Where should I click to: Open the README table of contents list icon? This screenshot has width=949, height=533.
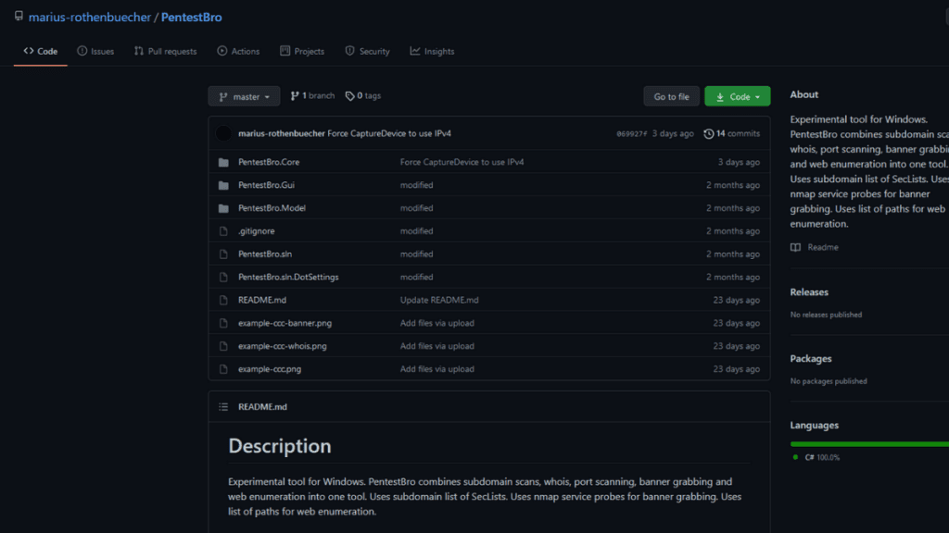(223, 407)
